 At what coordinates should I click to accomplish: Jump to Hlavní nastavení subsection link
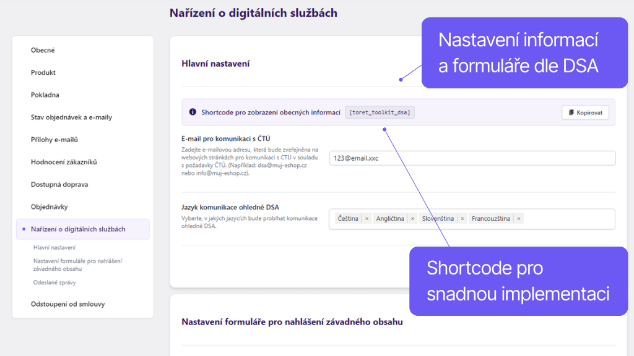click(54, 247)
